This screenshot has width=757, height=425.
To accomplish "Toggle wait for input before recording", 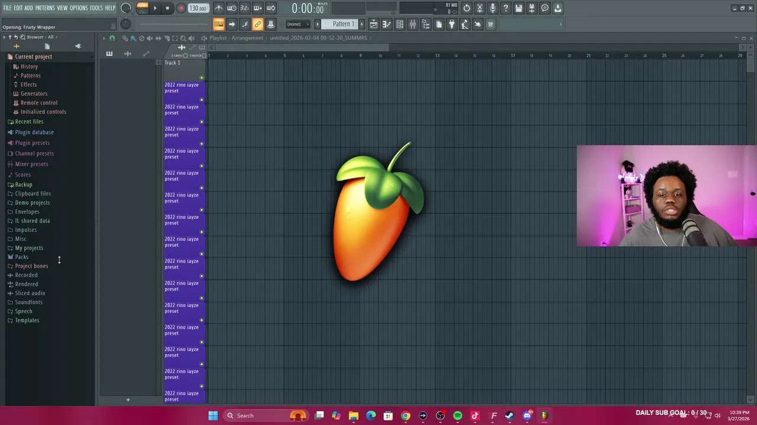I will [232, 8].
